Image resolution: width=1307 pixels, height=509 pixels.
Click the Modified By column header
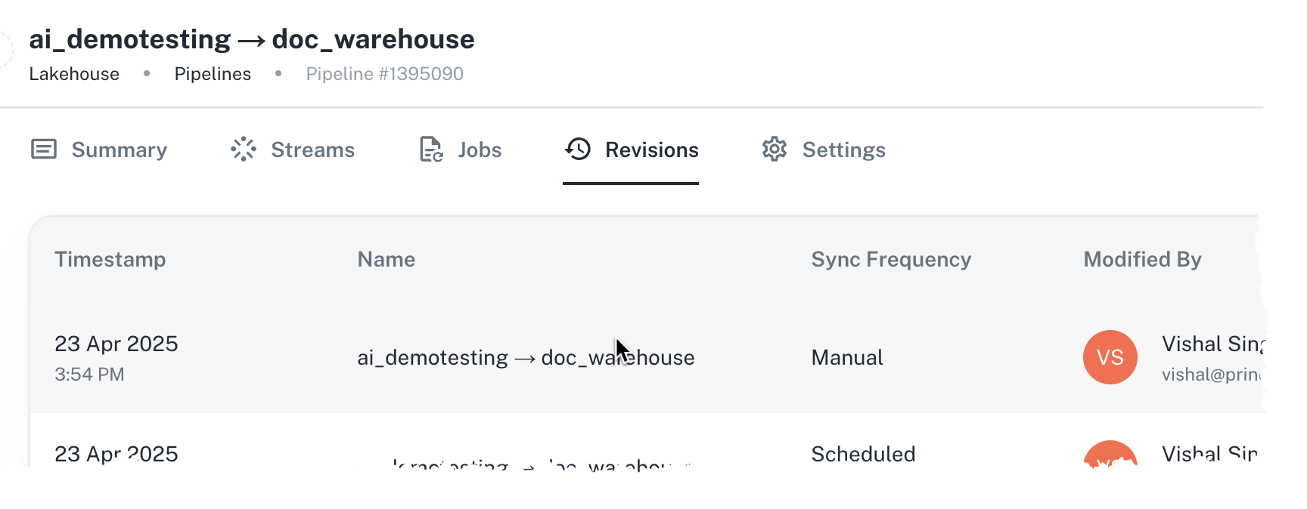1142,260
